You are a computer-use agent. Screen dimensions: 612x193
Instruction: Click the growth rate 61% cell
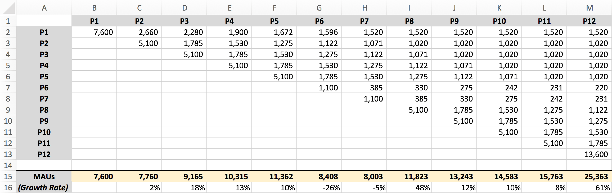coord(589,187)
